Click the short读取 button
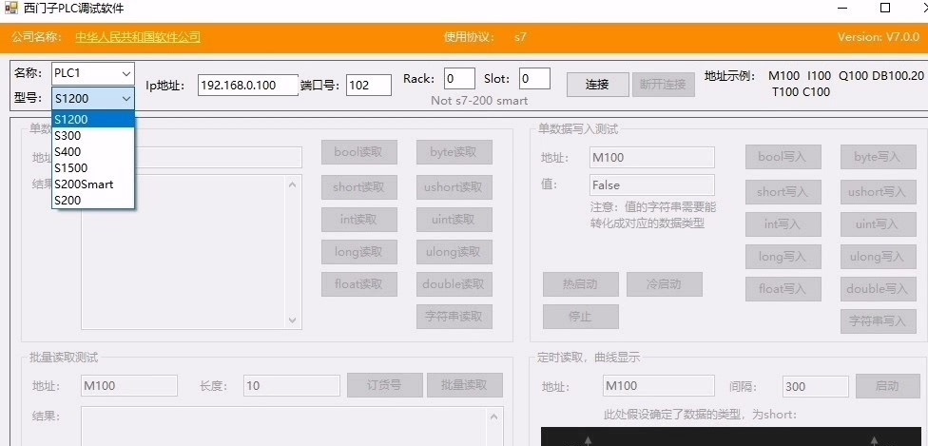The width and height of the screenshot is (928, 446). coord(359,187)
